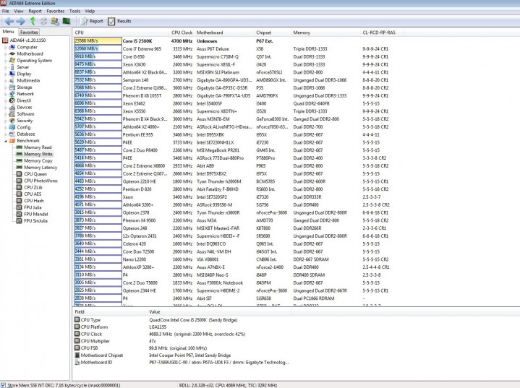Viewport: 520px width, 388px height.
Task: Click the green monitor toolbar icon
Action: tap(67, 21)
